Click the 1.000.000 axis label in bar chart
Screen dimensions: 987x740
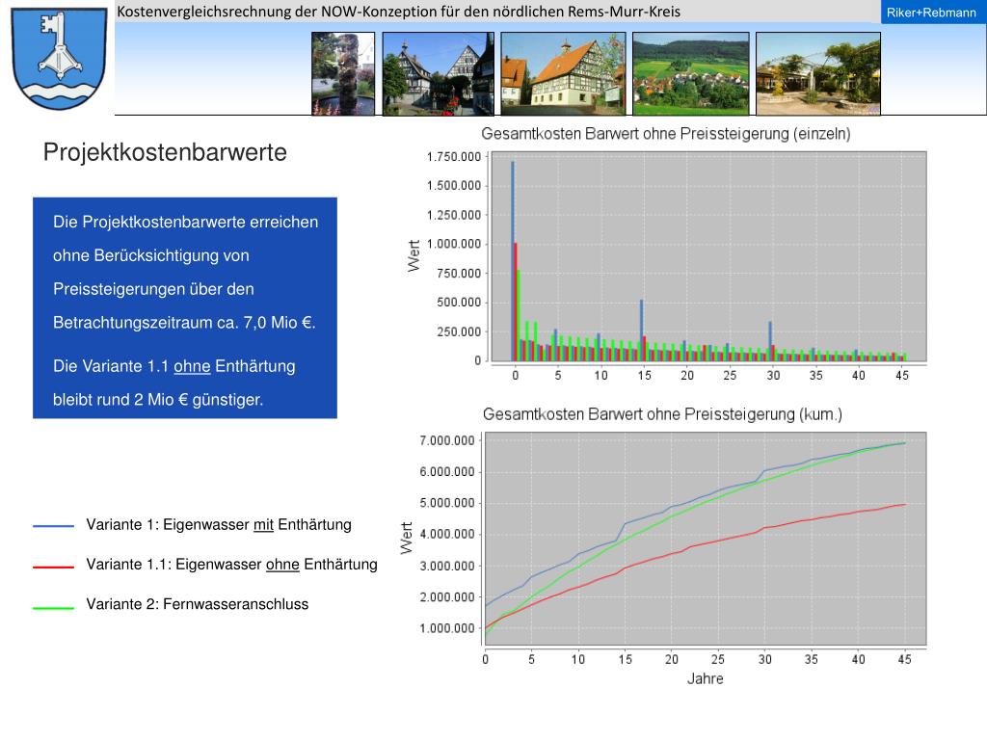[x=454, y=244]
